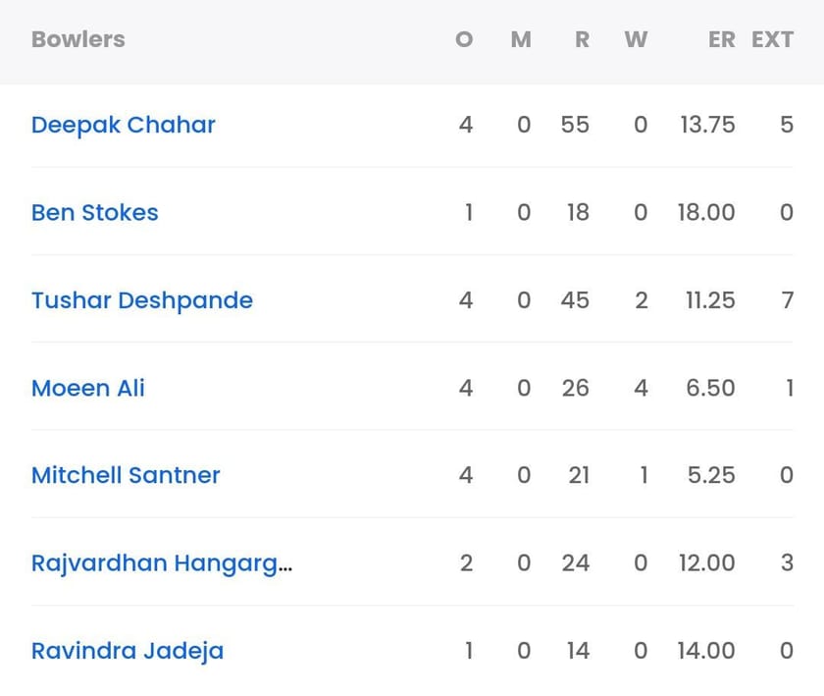Image resolution: width=824 pixels, height=696 pixels.
Task: Sort by the EXT column header
Action: click(774, 39)
